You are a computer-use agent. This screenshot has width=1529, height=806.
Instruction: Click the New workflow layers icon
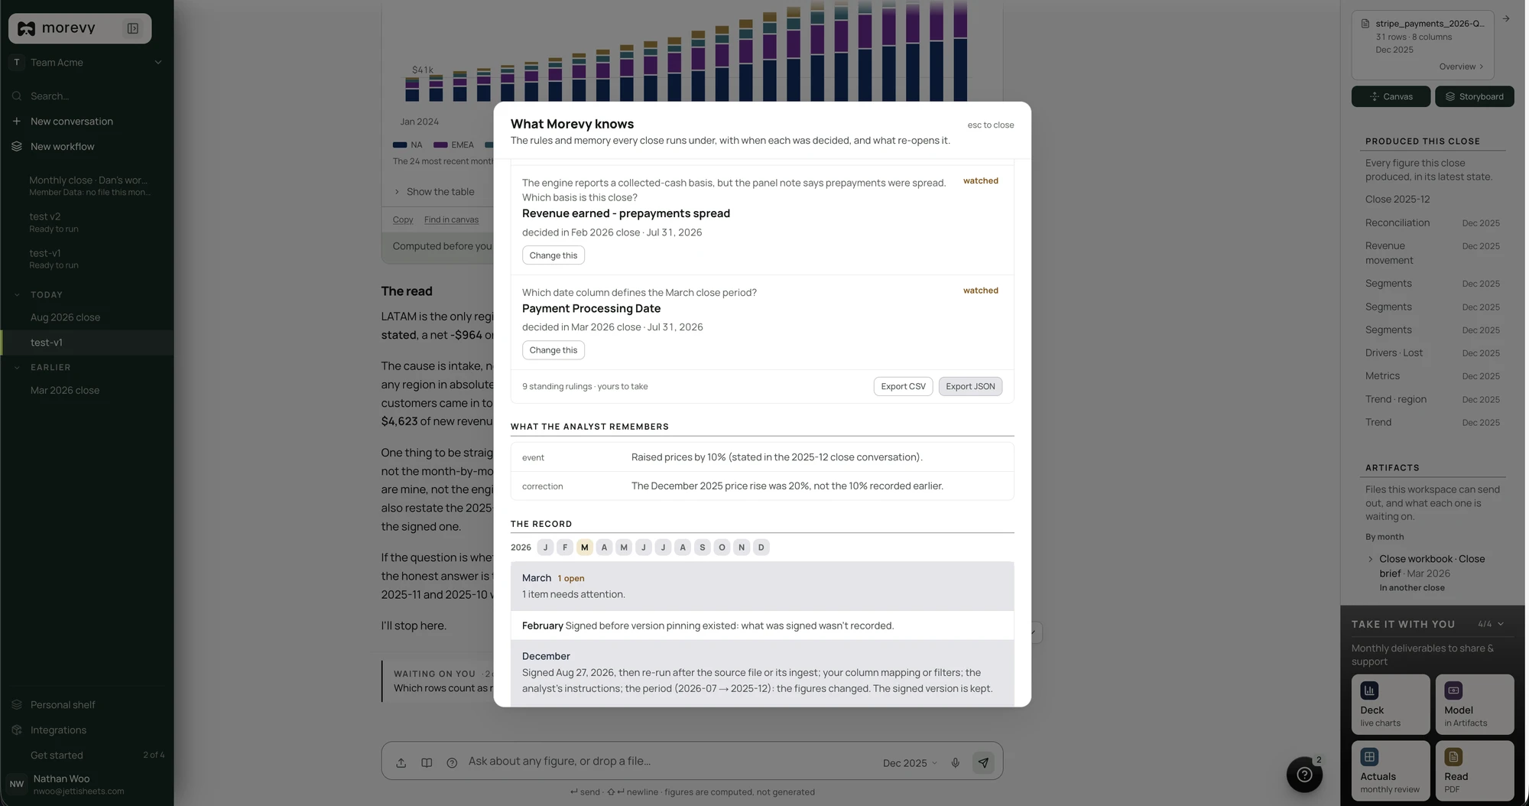tap(17, 147)
